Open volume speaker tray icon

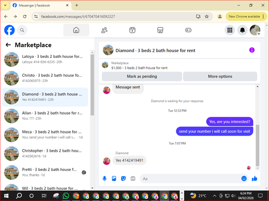[233, 196]
